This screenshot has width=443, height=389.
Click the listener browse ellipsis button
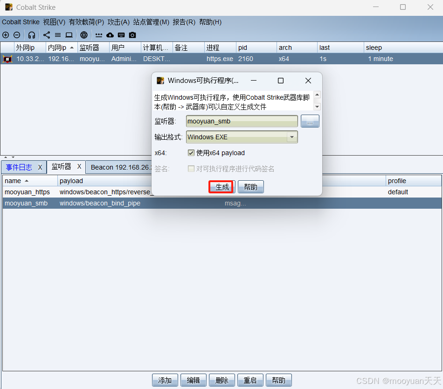tap(310, 122)
